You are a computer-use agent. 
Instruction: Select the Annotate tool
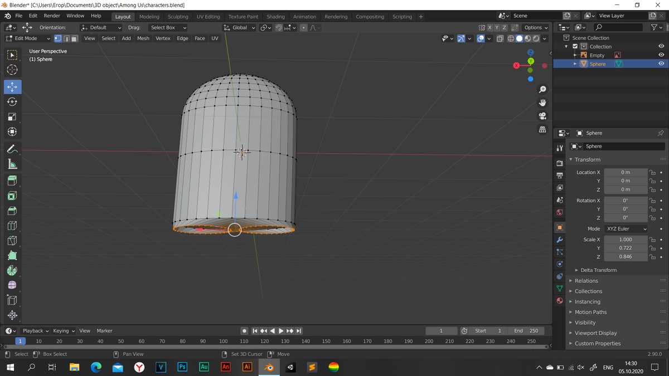point(12,149)
